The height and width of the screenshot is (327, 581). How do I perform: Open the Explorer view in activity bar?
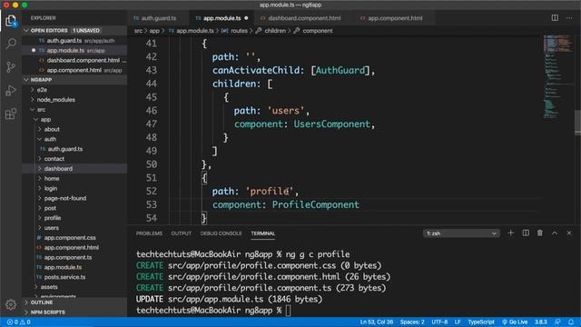[x=11, y=21]
